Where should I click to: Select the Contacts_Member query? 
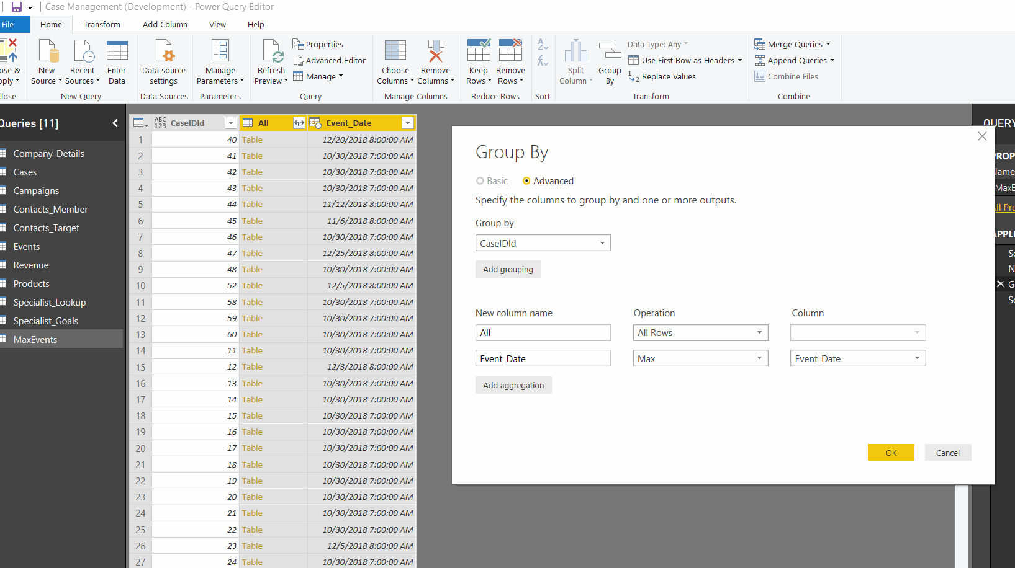pyautogui.click(x=61, y=210)
